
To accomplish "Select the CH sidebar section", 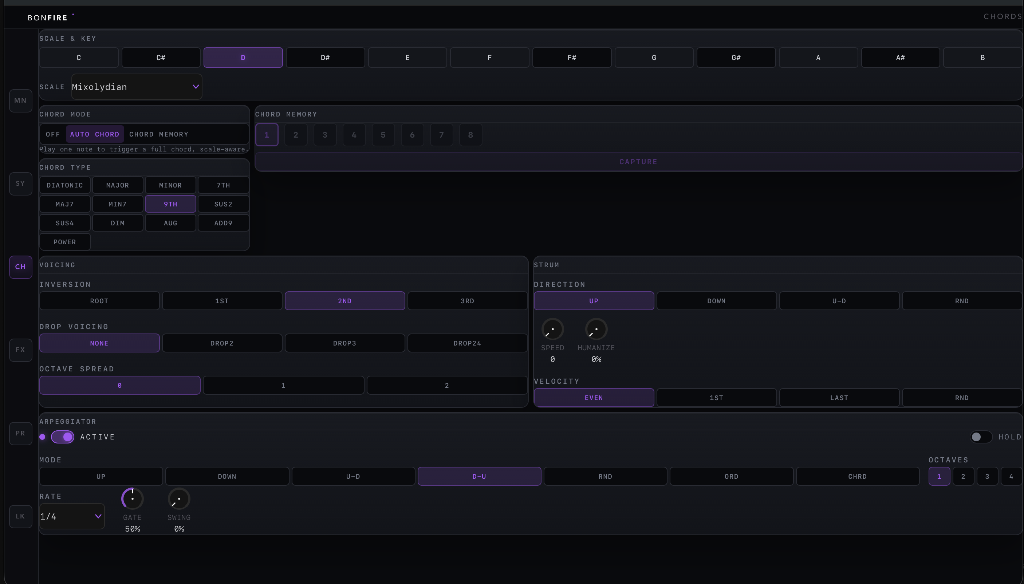I will click(20, 267).
